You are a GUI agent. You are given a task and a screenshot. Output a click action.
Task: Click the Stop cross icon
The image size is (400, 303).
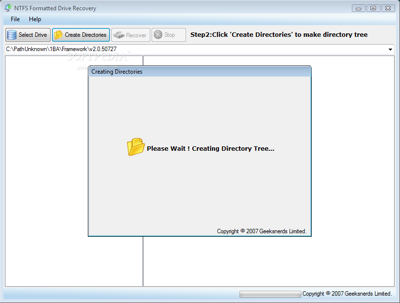click(x=158, y=34)
